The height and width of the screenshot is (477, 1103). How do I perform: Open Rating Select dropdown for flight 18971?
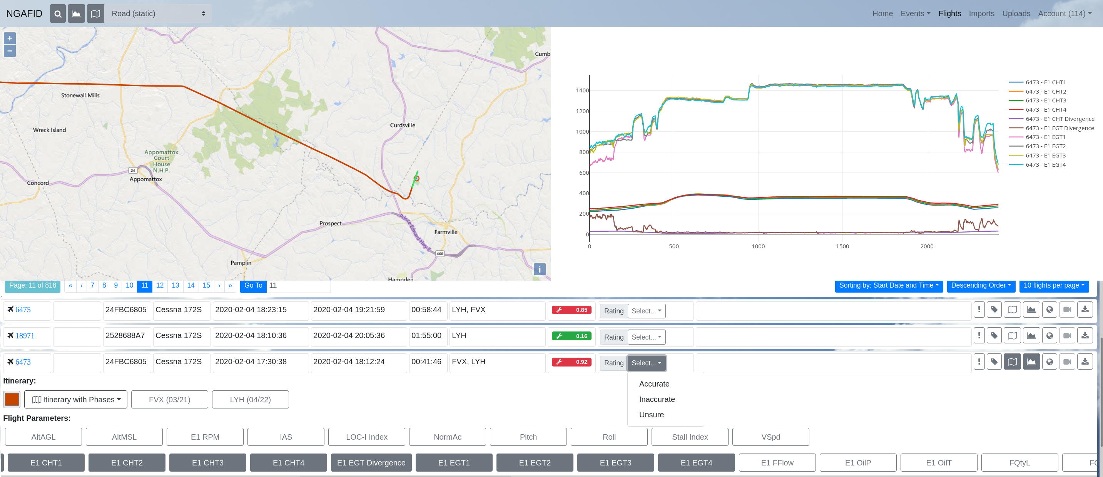(646, 337)
